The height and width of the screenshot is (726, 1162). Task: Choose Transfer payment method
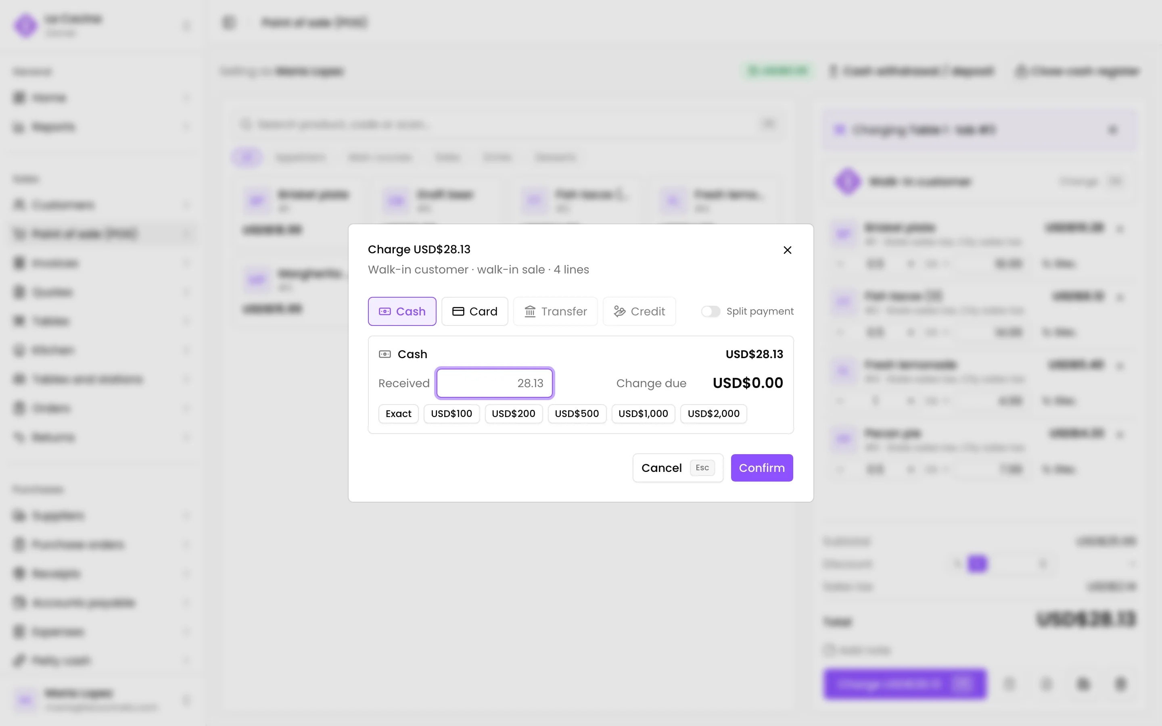(555, 312)
